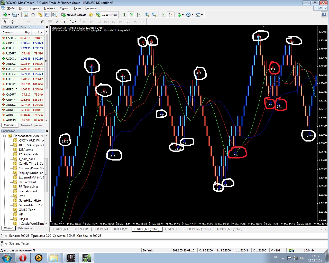This screenshot has width=329, height=263.
Task: Open the periodicity clock dropdown arrow
Action: coord(192,15)
